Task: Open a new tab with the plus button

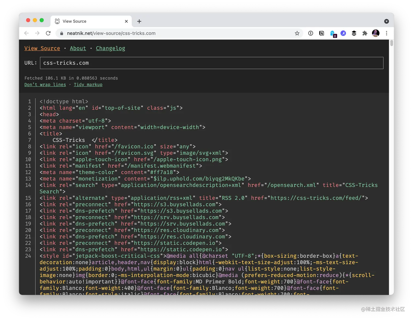Action: pos(139,21)
